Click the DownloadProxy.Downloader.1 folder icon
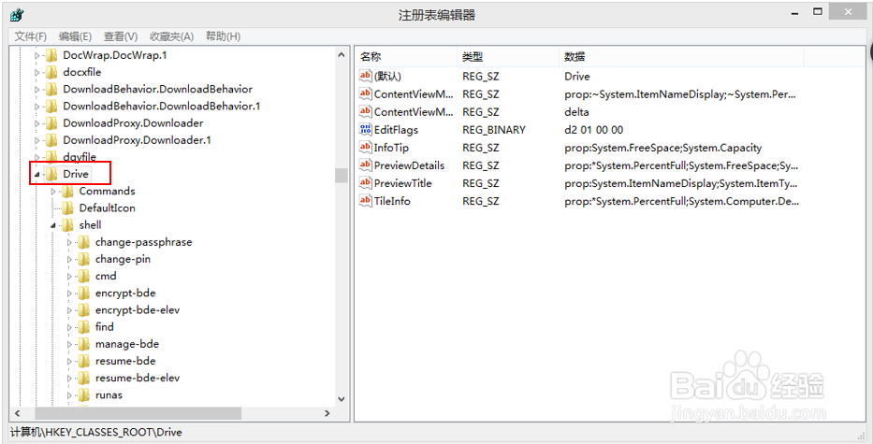This screenshot has height=444, width=873. 51,140
